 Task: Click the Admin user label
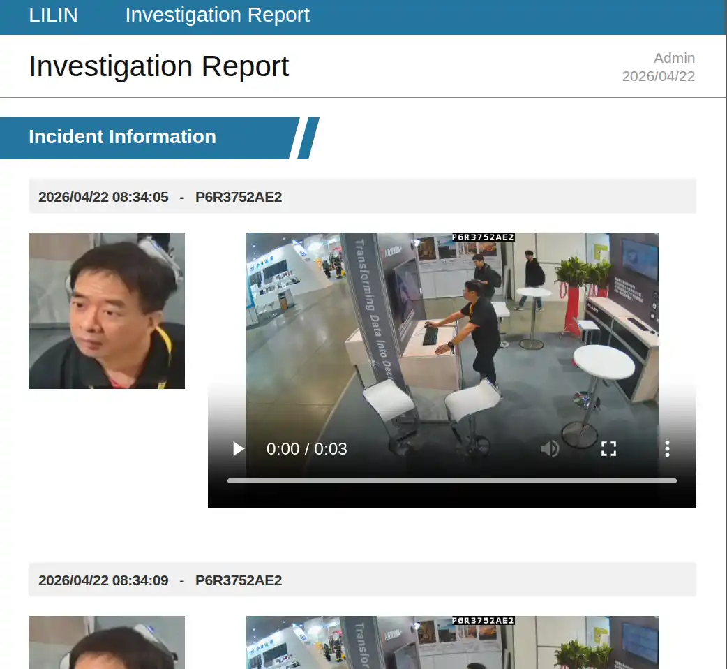coord(674,58)
